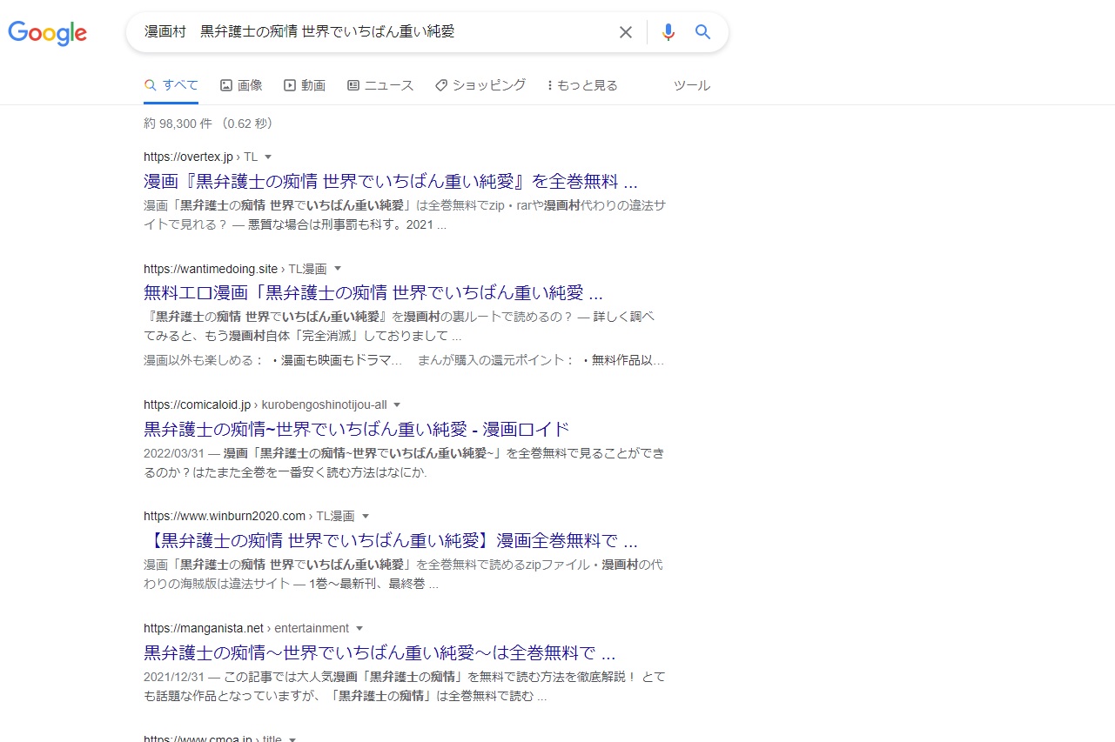Open the 漫画ロイド result title link
Image resolution: width=1115 pixels, height=742 pixels.
(x=357, y=430)
